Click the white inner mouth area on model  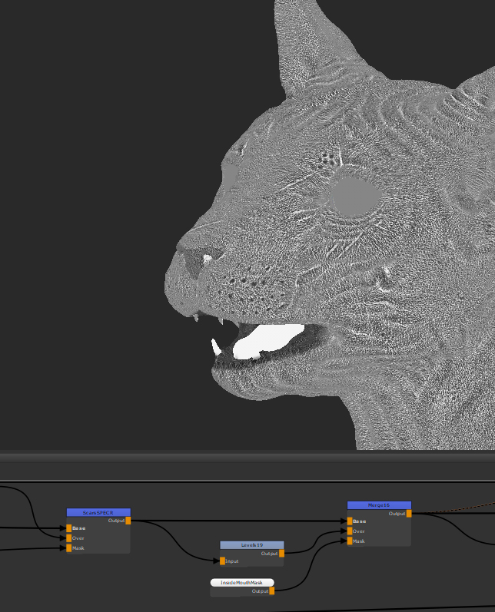pyautogui.click(x=265, y=341)
